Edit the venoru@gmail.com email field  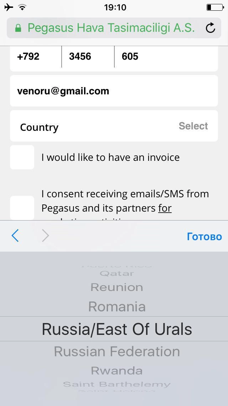[x=114, y=91]
